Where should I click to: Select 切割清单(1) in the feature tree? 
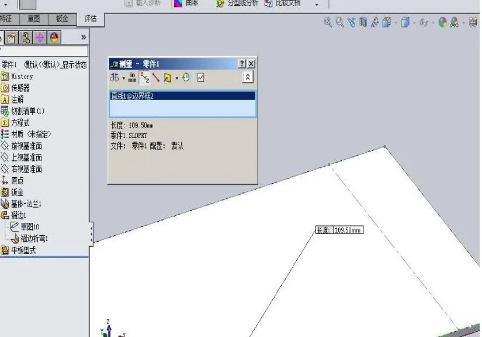click(23, 111)
